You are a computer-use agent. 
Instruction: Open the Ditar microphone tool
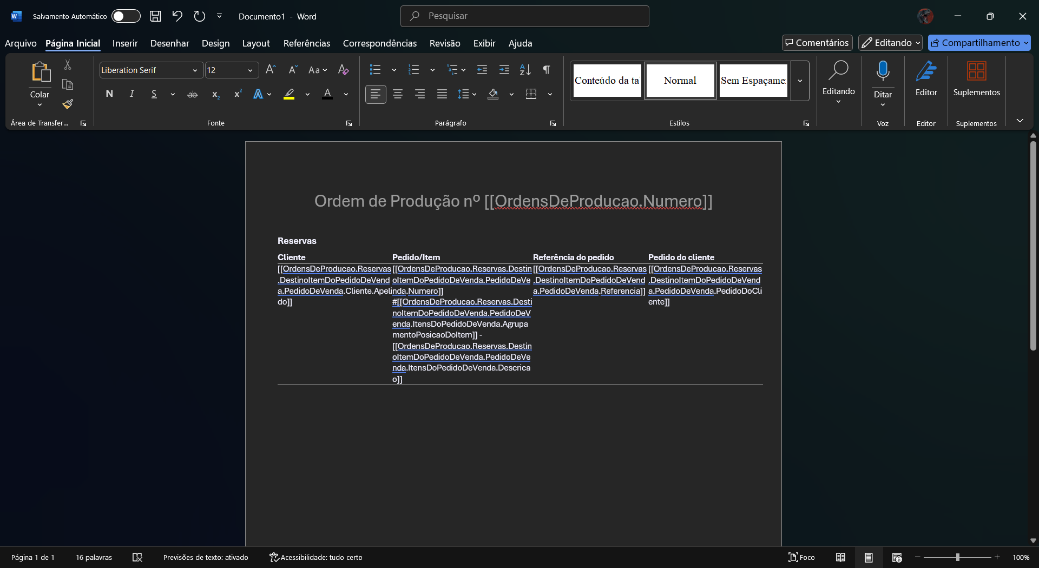click(x=883, y=71)
